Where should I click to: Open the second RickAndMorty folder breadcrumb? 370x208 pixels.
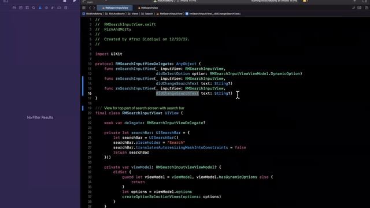click(x=115, y=14)
